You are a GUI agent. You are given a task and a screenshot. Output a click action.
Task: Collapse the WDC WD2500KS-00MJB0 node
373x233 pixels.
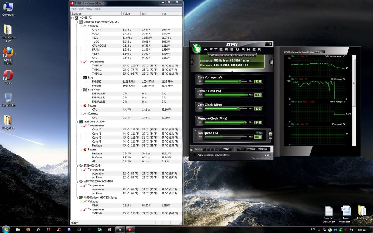pyautogui.click(x=77, y=181)
